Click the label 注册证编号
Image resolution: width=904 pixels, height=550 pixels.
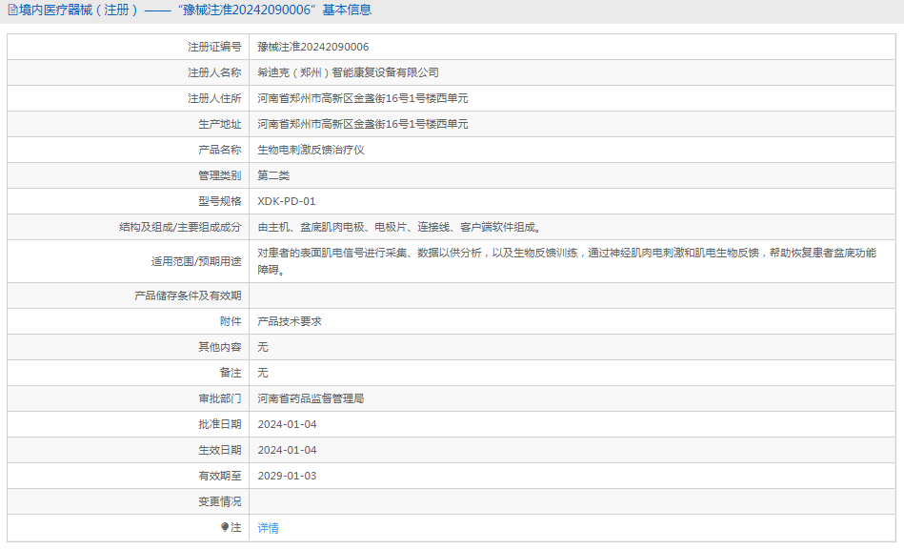point(214,47)
